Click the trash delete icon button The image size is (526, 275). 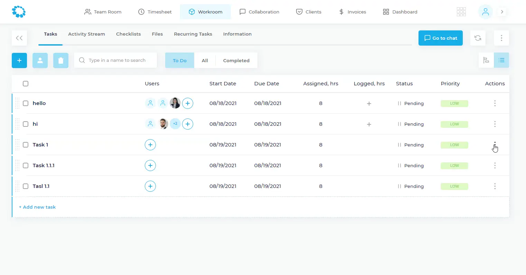coord(61,60)
